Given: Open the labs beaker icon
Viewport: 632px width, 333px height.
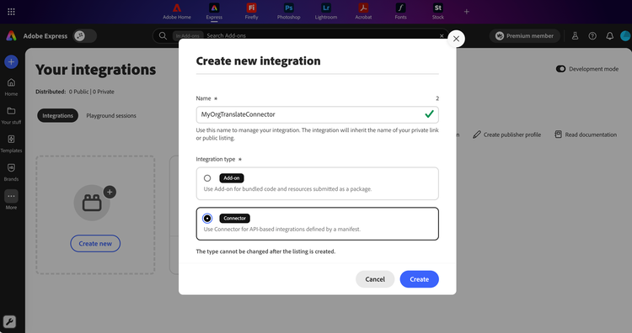Looking at the screenshot, I should coord(576,36).
